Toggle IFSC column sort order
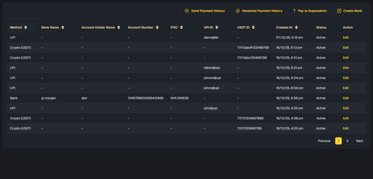The width and height of the screenshot is (373, 179). (x=181, y=28)
